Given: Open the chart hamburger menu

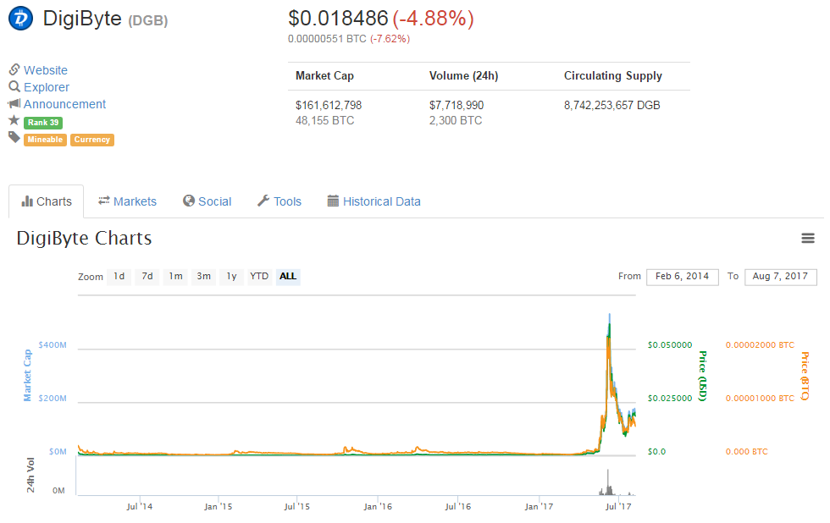Looking at the screenshot, I should (808, 238).
